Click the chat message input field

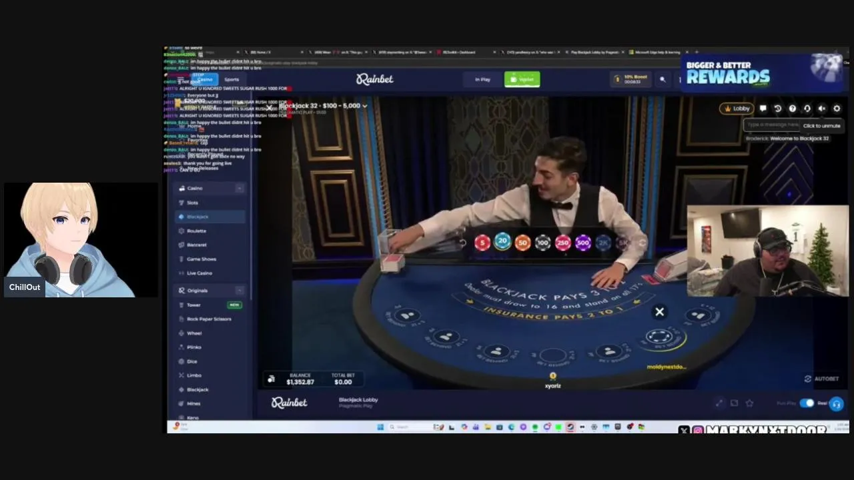[772, 125]
